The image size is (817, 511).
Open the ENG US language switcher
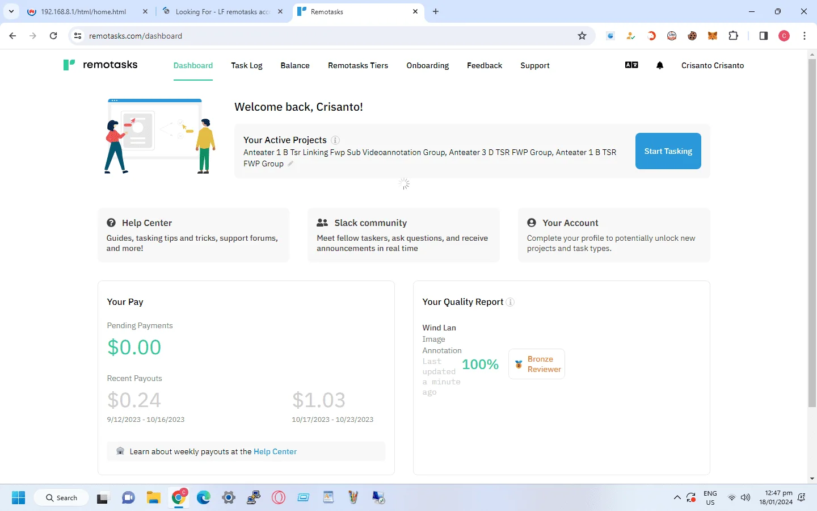710,498
